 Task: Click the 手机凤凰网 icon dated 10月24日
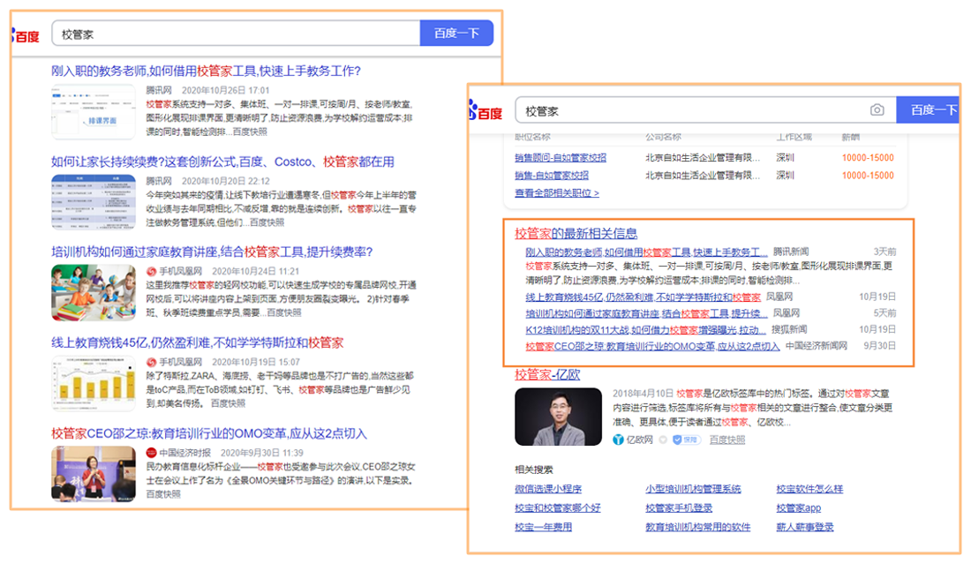151,271
